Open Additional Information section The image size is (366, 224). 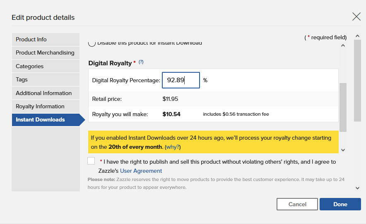[46, 93]
